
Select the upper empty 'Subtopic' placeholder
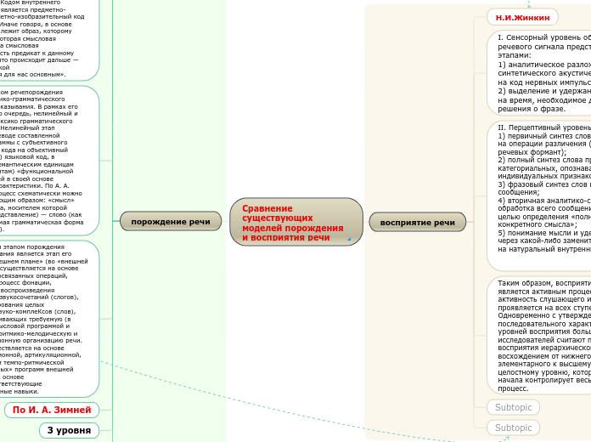pos(514,407)
